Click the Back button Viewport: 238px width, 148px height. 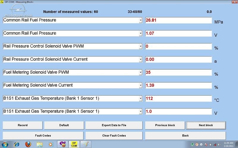click(x=185, y=136)
